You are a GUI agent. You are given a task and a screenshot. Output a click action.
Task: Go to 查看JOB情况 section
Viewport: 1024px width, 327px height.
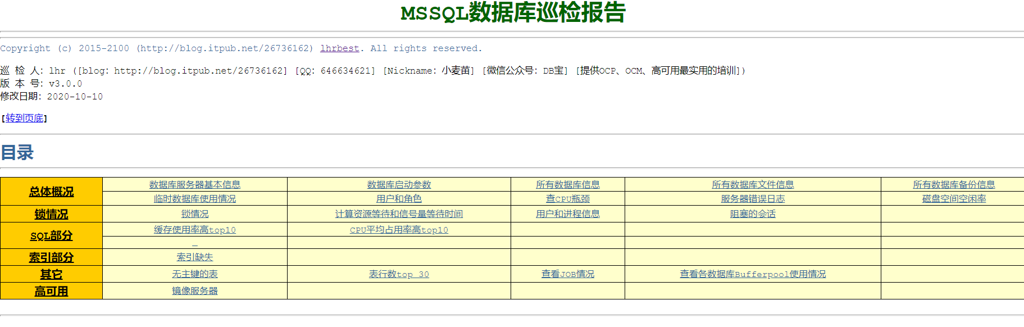pos(568,274)
